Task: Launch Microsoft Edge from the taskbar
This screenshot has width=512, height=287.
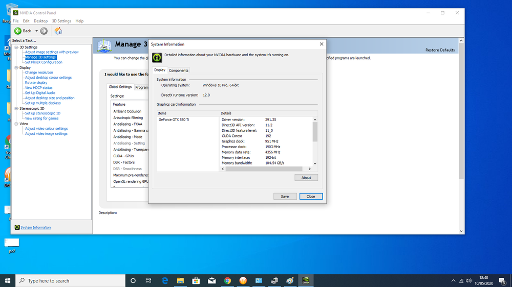Action: (x=164, y=280)
